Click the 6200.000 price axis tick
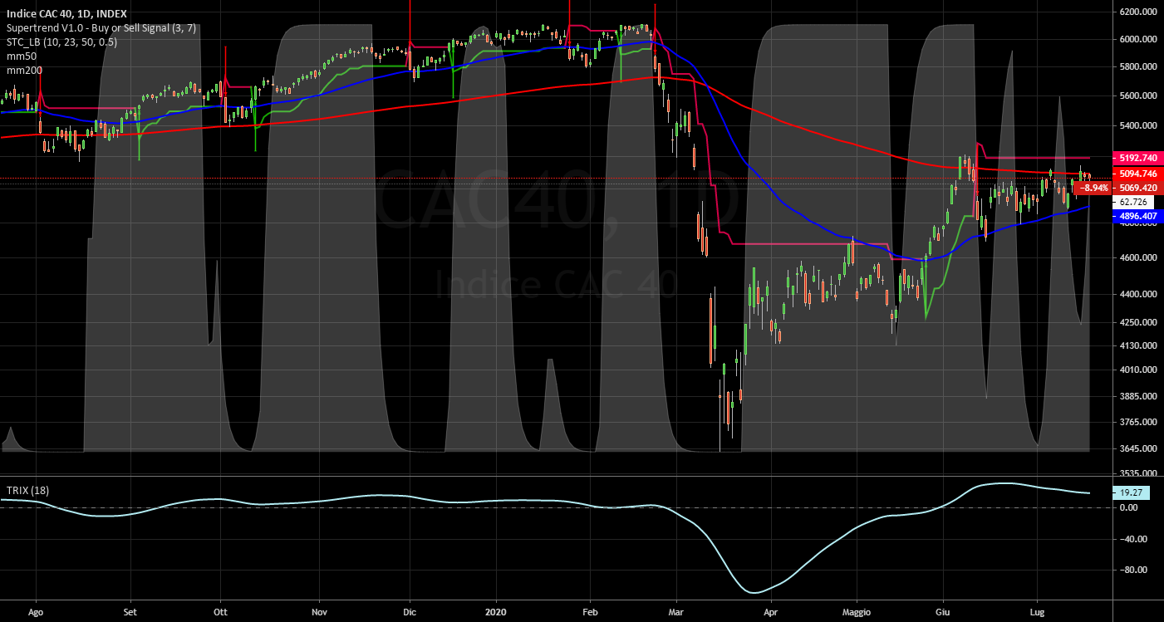1164x622 pixels. 1139,12
